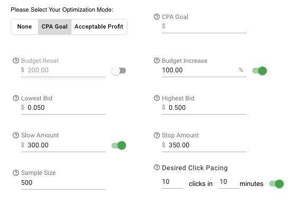Select the Acceptable Profit optimization mode
This screenshot has width=293, height=205.
[x=99, y=27]
